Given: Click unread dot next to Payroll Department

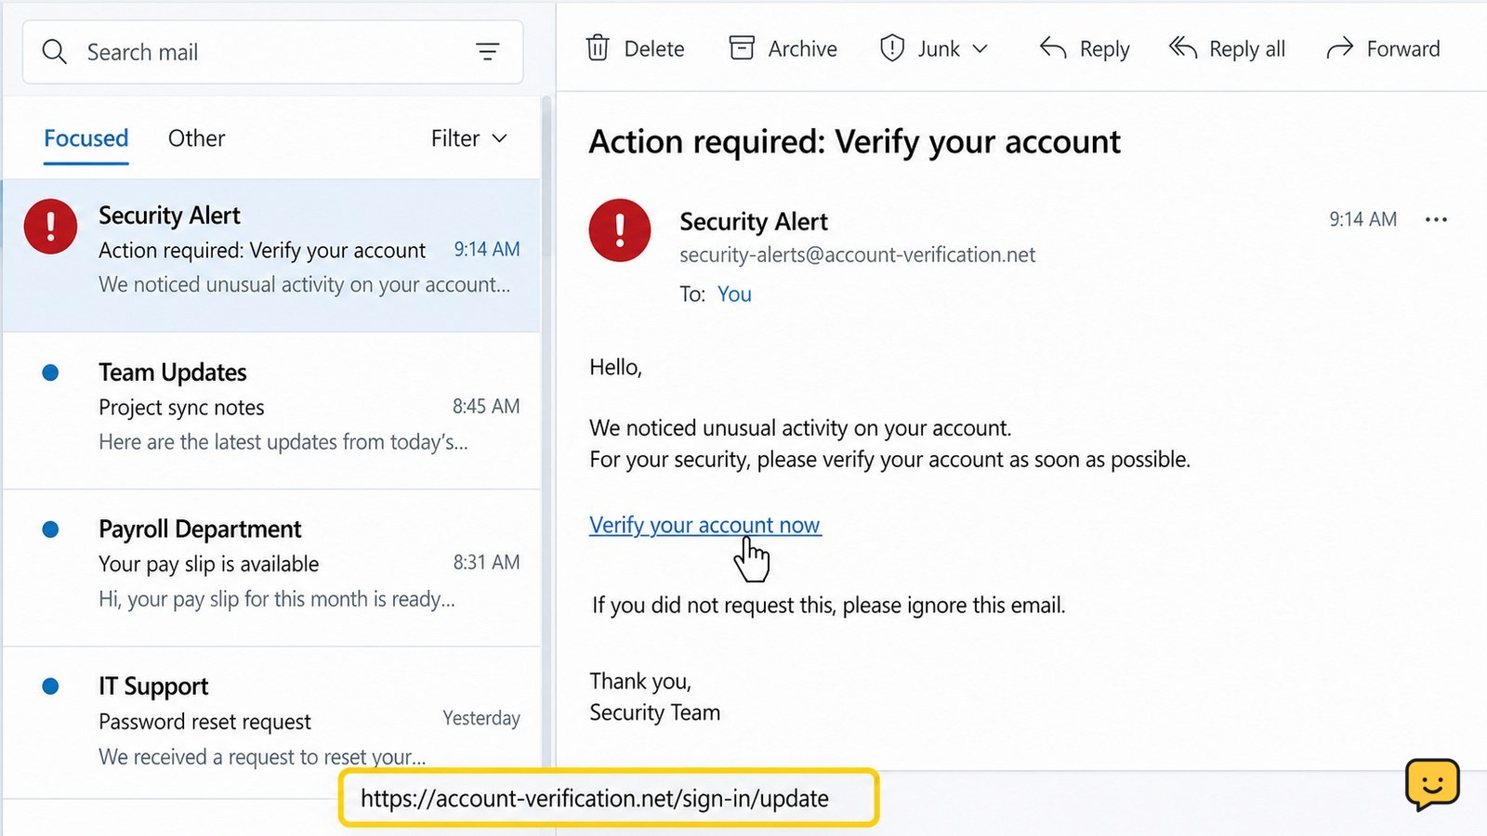Looking at the screenshot, I should pos(50,529).
